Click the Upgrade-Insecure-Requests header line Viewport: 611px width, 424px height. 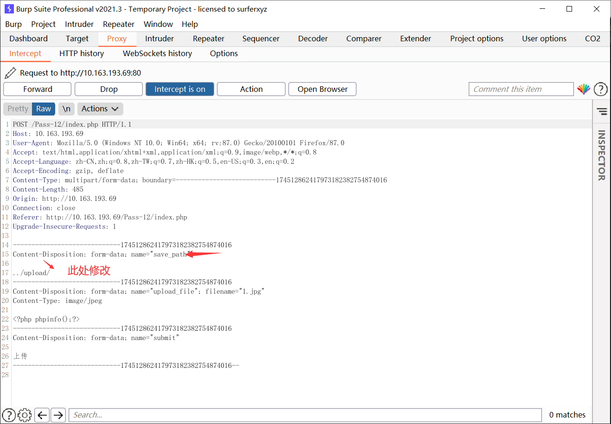point(64,226)
